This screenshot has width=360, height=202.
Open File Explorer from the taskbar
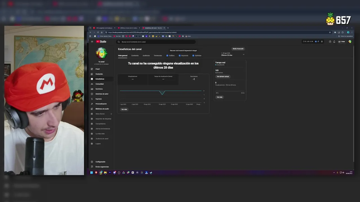click(105, 173)
